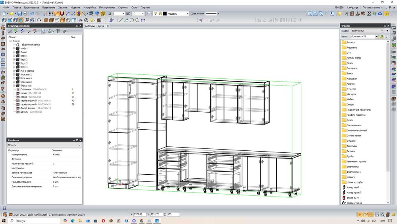Viewport: 397px width, 224px height.
Task: Click the sigma summary report icon
Action: tap(369, 14)
